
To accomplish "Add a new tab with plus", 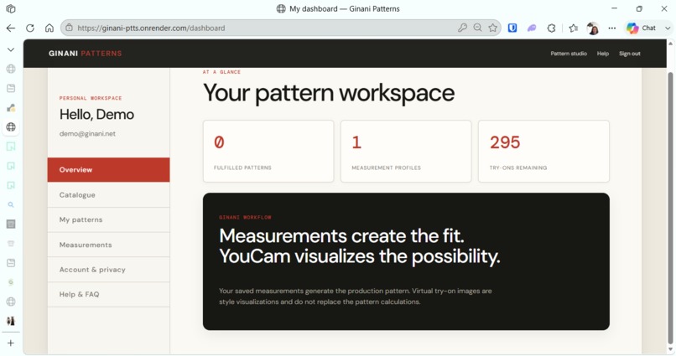I will 11,343.
